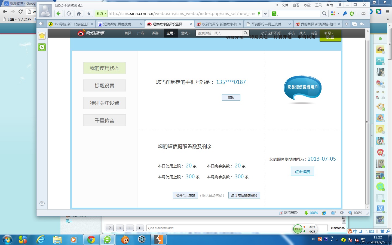Bookmark page with toolbar star icon
The width and height of the screenshot is (392, 245).
(89, 14)
